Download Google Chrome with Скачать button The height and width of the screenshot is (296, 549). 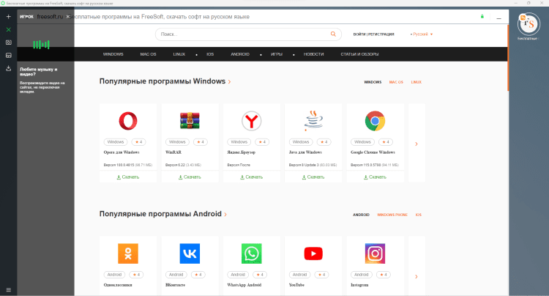point(375,177)
